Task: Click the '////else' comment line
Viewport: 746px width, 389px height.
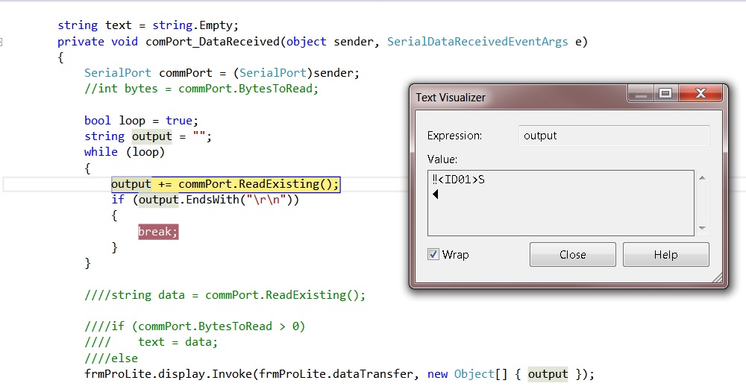Action: pyautogui.click(x=111, y=358)
